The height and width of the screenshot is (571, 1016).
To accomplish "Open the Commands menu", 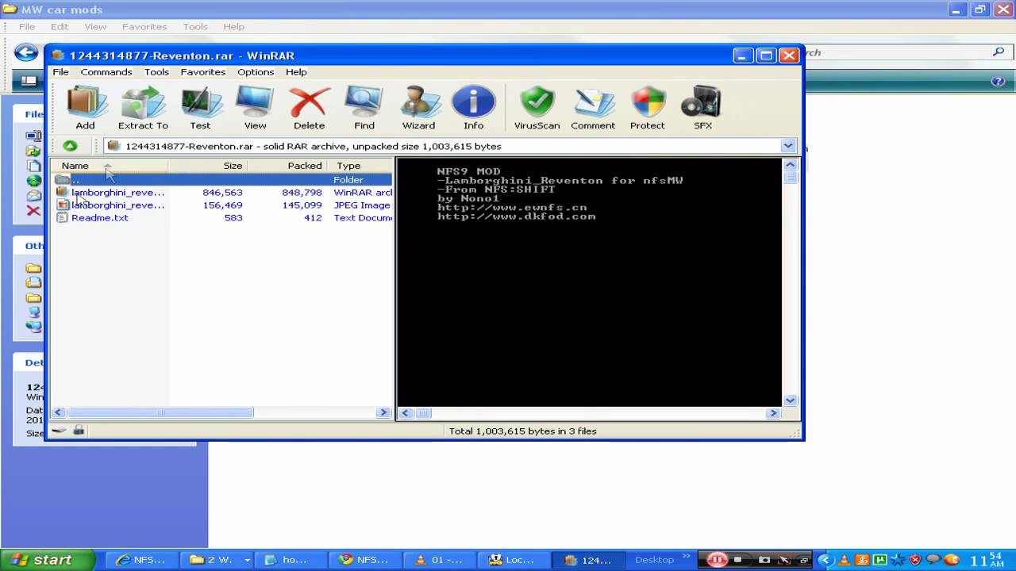I will 106,71.
